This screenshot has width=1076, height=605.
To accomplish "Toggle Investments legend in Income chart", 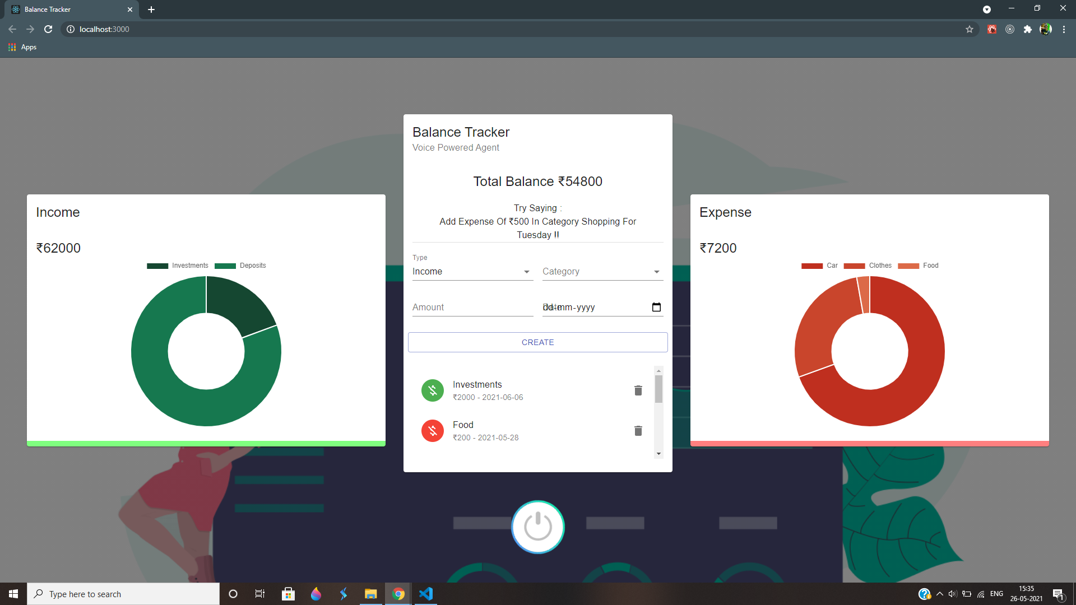I will [x=178, y=266].
